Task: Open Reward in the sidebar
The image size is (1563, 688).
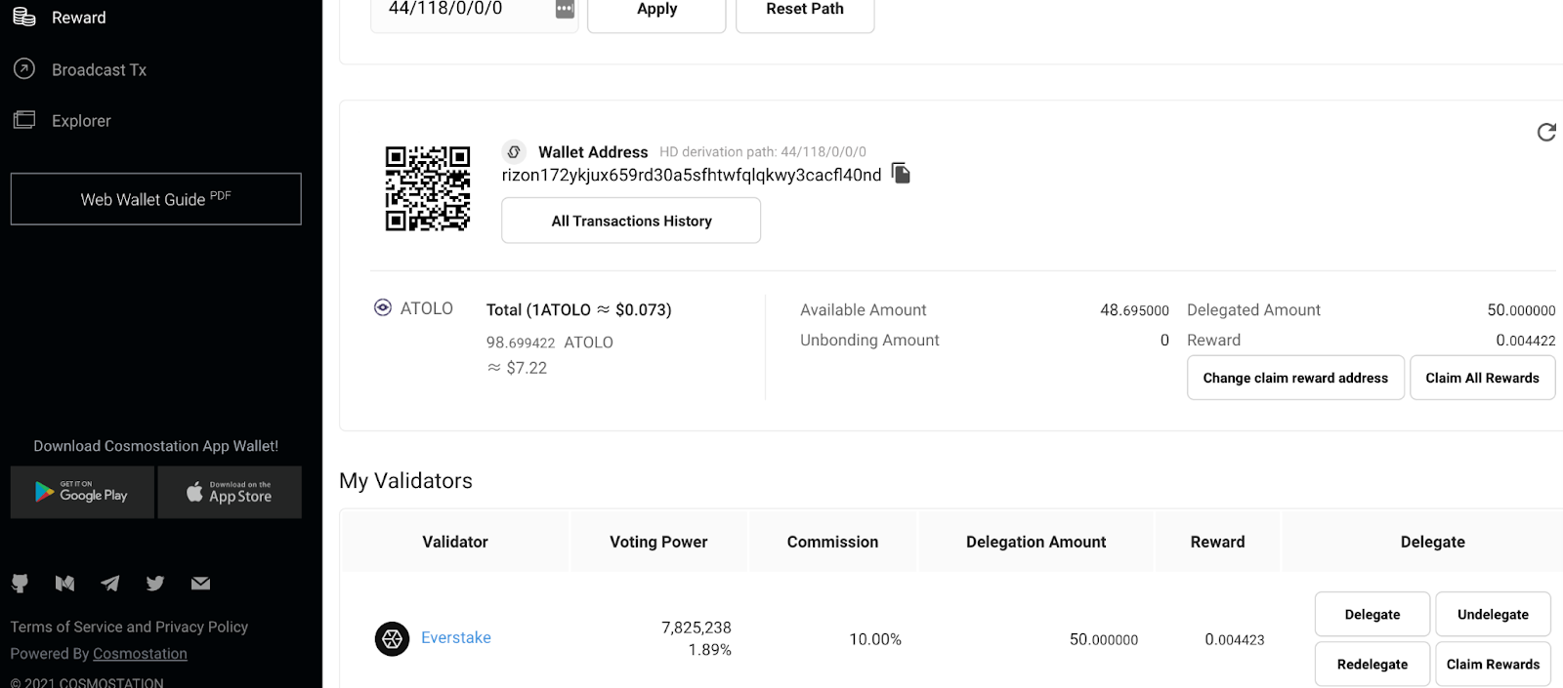Action: click(78, 18)
